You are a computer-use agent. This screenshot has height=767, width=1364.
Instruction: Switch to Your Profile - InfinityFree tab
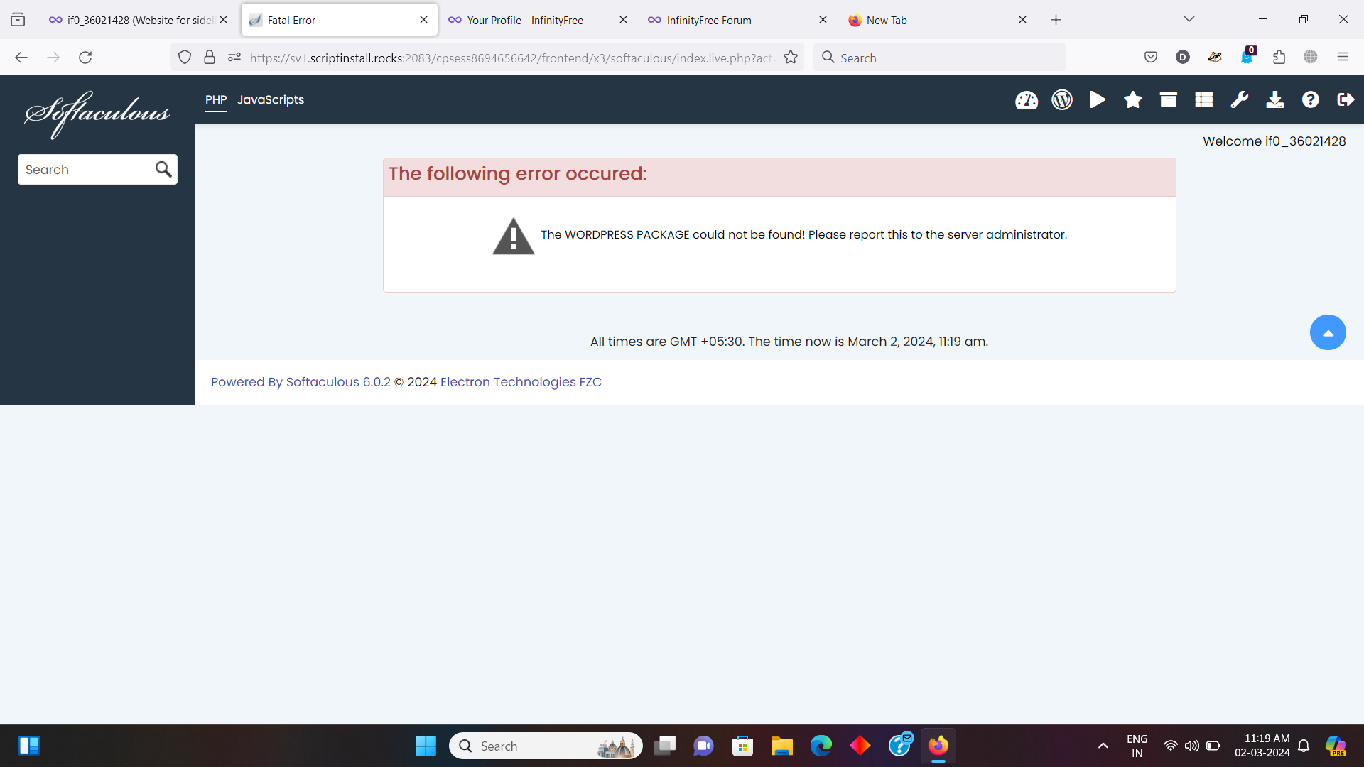click(x=538, y=20)
